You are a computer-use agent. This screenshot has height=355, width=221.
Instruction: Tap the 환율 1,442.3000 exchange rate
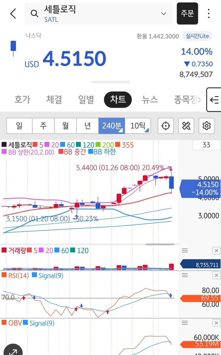pyautogui.click(x=158, y=36)
